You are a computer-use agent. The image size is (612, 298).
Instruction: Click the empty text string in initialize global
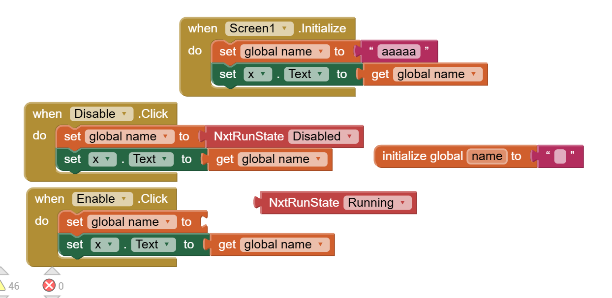pyautogui.click(x=560, y=157)
